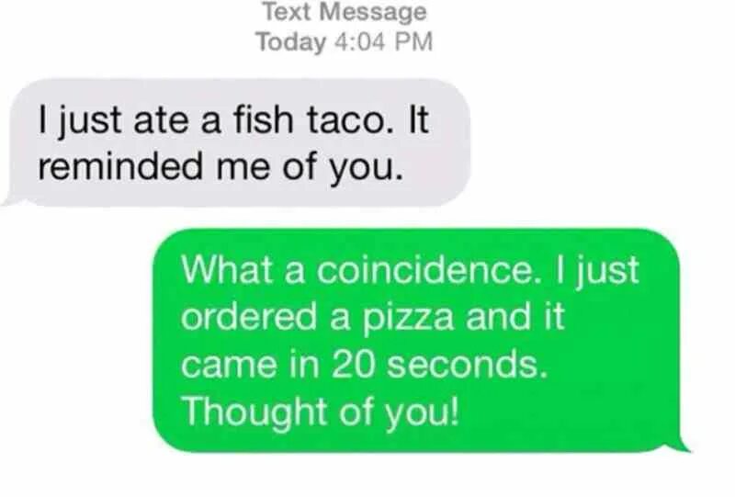
Task: Click the text '20 seconds' in reply
Action: pos(439,366)
